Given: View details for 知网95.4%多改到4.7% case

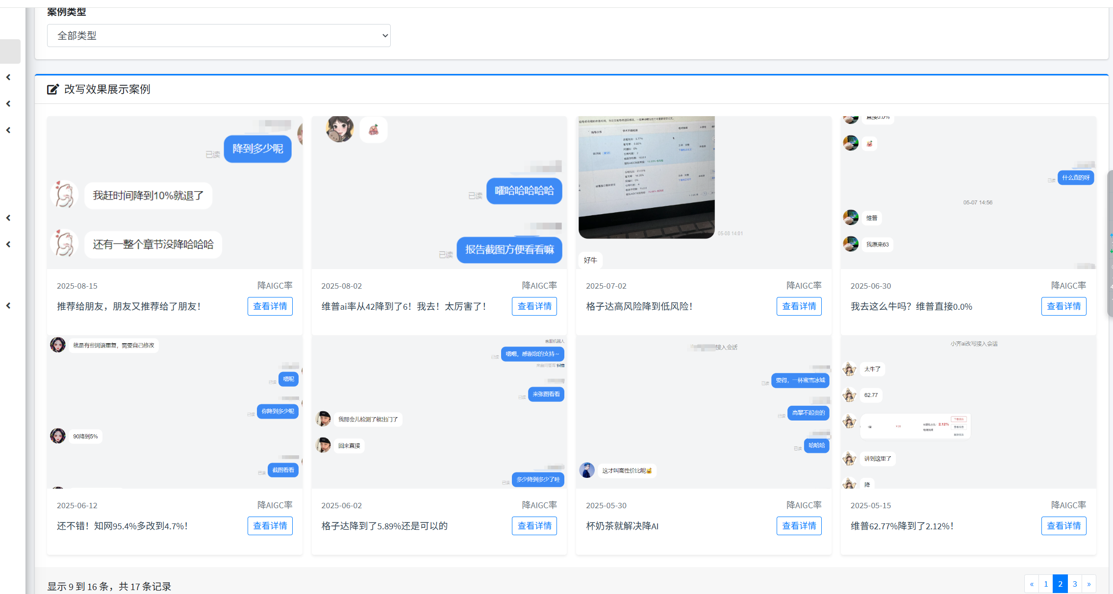Looking at the screenshot, I should tap(270, 526).
